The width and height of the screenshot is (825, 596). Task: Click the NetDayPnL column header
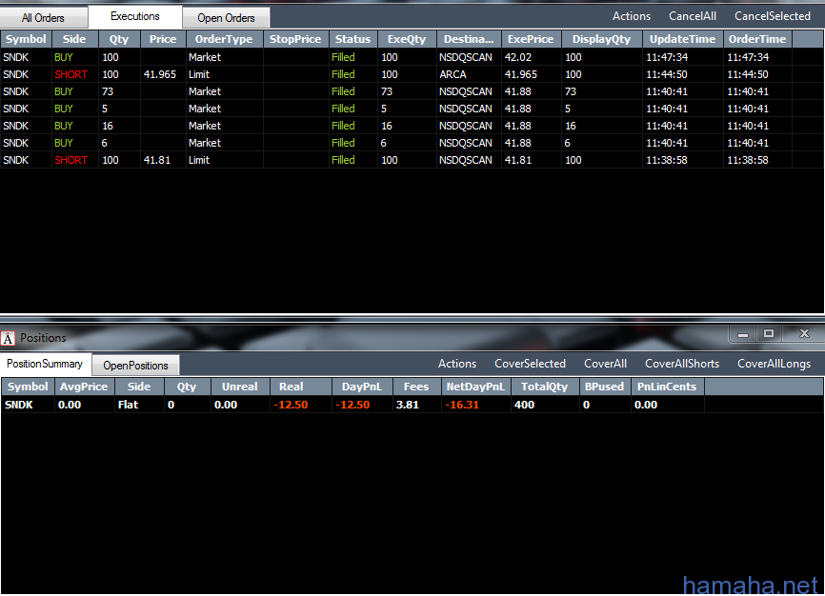[475, 387]
